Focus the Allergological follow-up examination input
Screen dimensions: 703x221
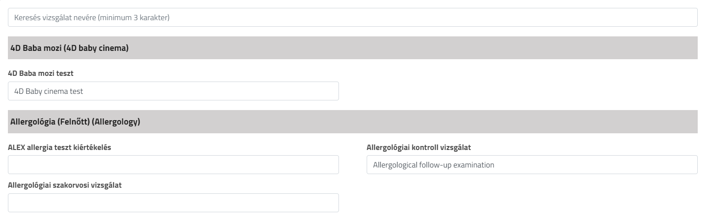tap(532, 165)
